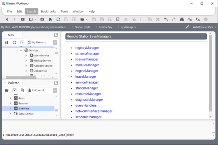Open the licenseManager link
Image resolution: width=218 pixels, height=145 pixels.
pyautogui.click(x=87, y=59)
